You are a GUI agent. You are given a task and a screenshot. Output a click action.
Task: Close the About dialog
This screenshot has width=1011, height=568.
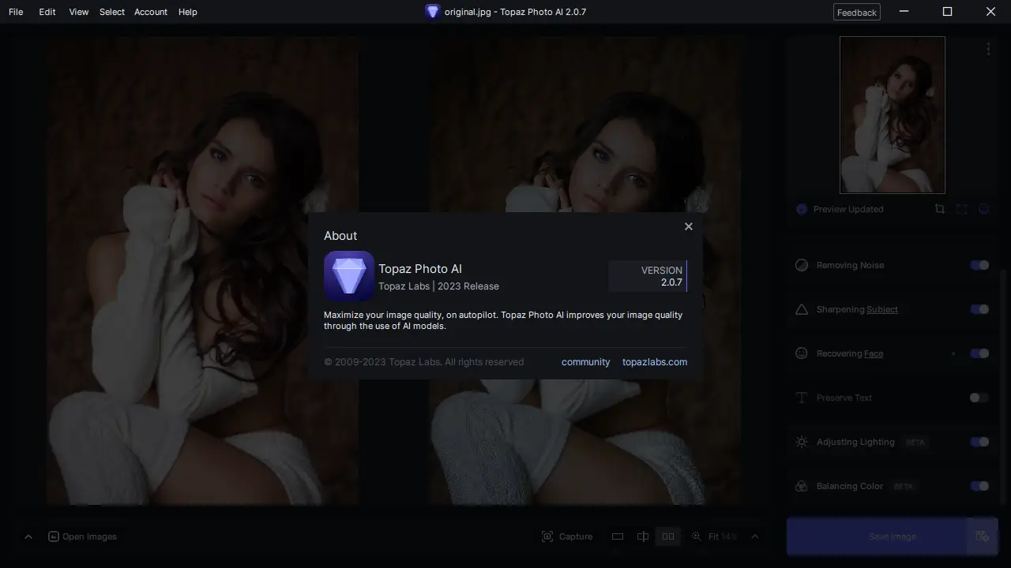click(x=688, y=226)
